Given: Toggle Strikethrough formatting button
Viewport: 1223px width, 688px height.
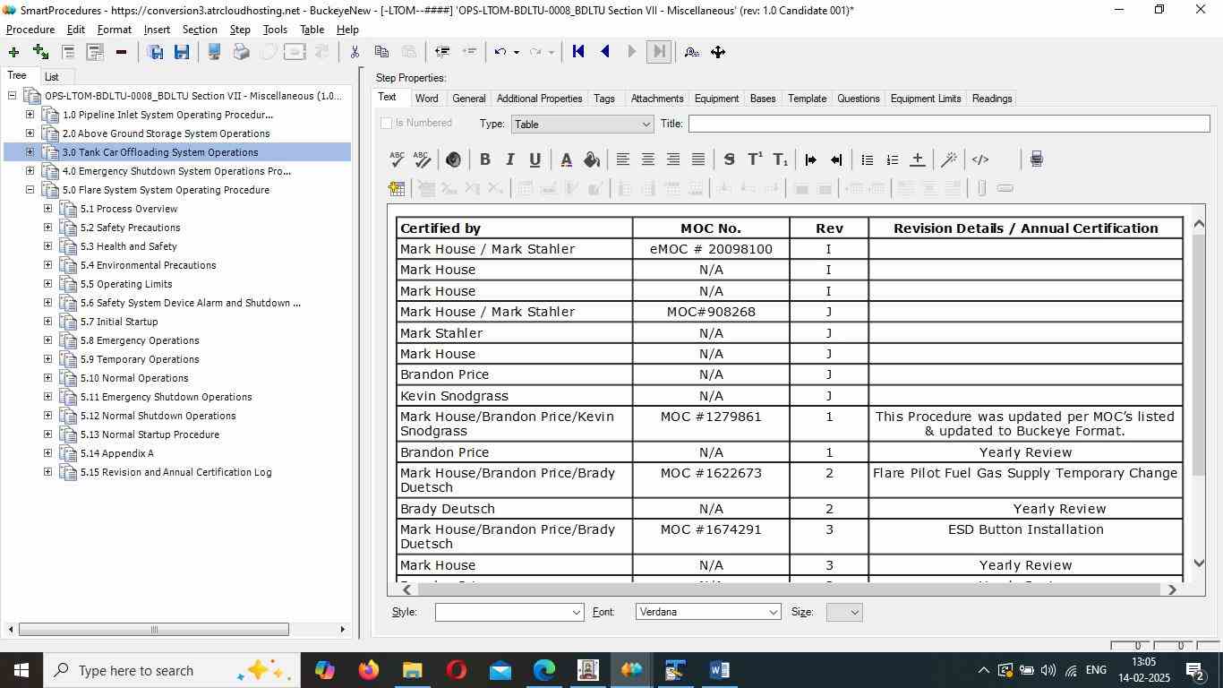Looking at the screenshot, I should 729,159.
